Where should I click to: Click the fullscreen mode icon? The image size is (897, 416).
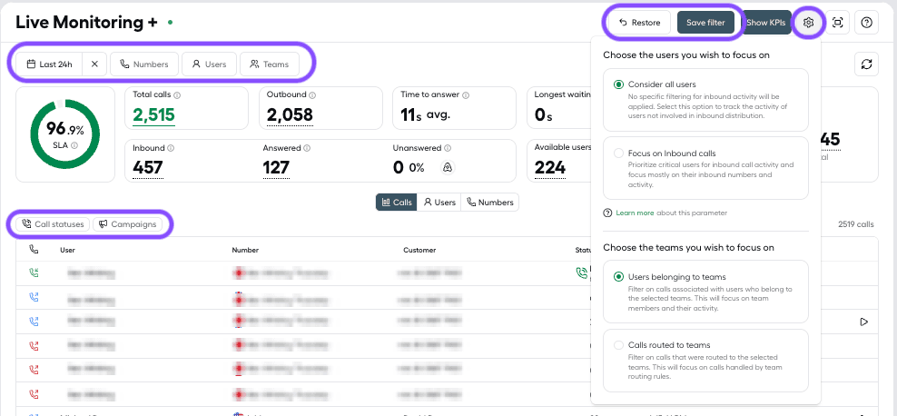pyautogui.click(x=837, y=23)
